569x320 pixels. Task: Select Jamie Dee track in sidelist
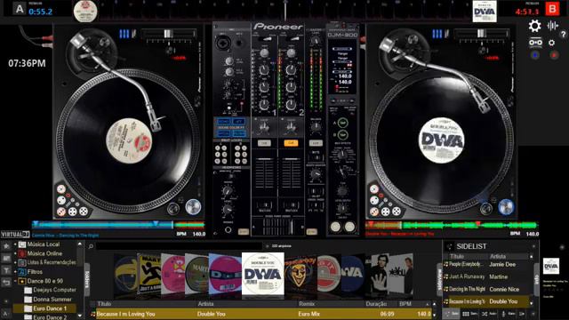click(501, 264)
